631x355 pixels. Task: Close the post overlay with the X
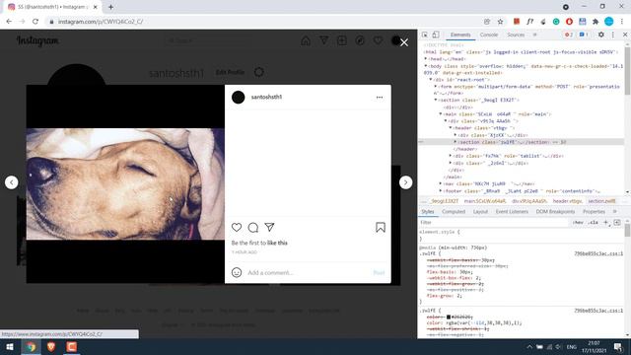click(404, 42)
